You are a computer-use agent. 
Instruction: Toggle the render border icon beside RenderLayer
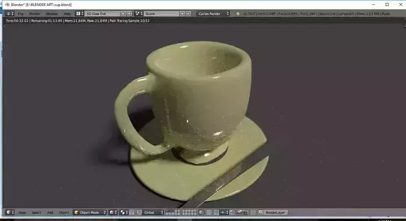pyautogui.click(x=253, y=213)
